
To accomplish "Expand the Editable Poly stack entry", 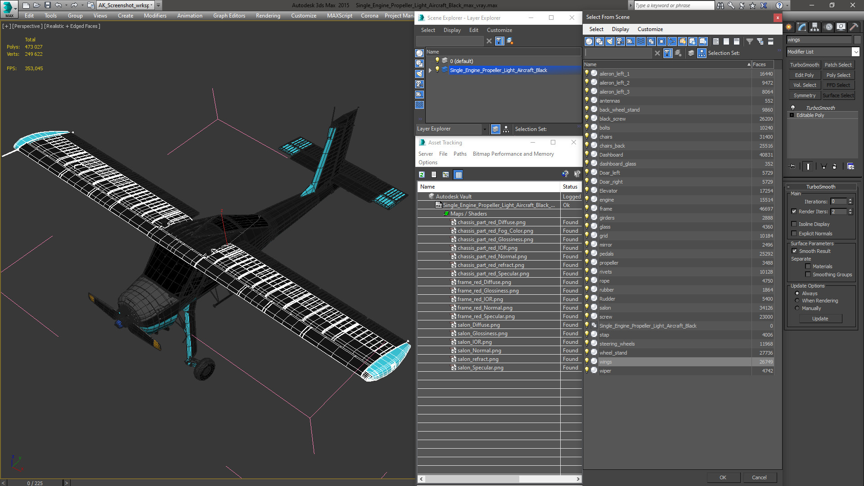I will coord(792,115).
